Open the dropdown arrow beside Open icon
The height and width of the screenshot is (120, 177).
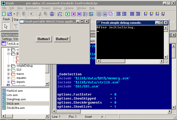[14, 14]
